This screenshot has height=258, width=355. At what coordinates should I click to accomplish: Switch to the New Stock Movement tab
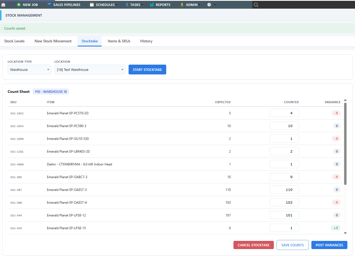(x=53, y=41)
